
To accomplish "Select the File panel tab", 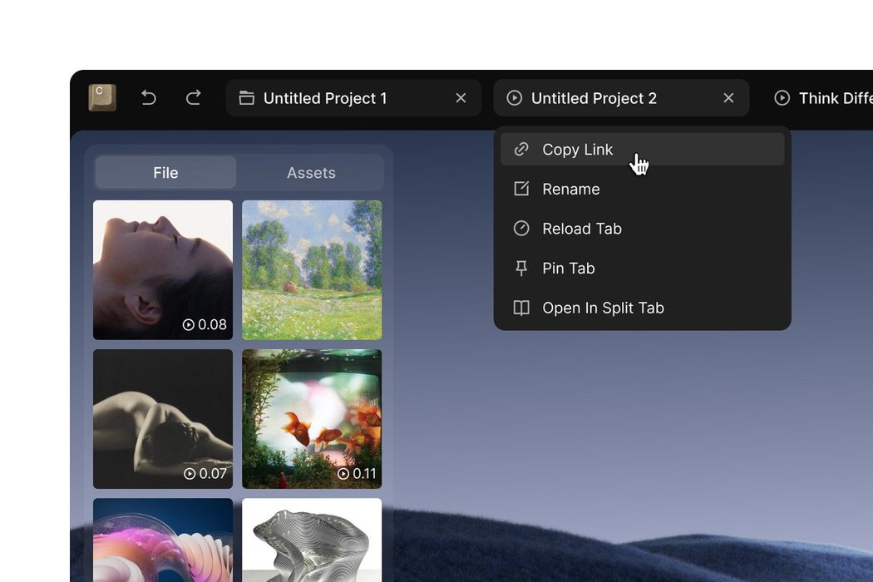I will [x=166, y=173].
